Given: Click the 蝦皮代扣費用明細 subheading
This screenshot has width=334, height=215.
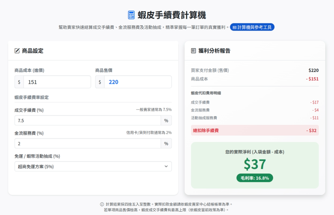Looking at the screenshot, I should (x=206, y=93).
